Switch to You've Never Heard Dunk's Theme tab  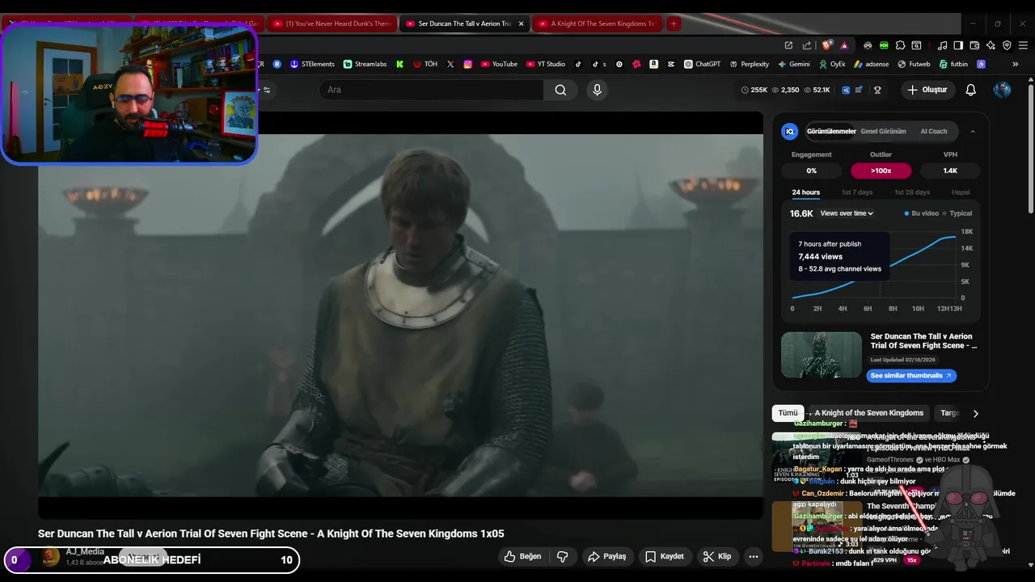pyautogui.click(x=332, y=23)
